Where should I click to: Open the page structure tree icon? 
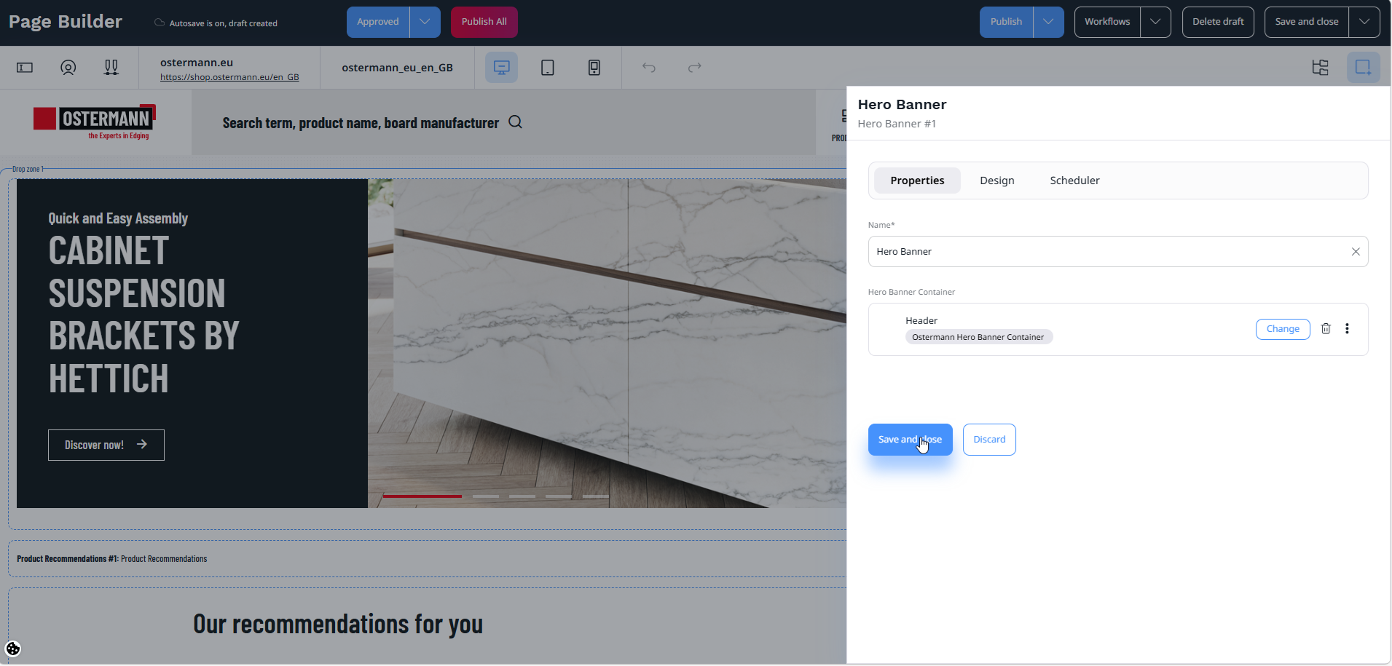click(1320, 68)
